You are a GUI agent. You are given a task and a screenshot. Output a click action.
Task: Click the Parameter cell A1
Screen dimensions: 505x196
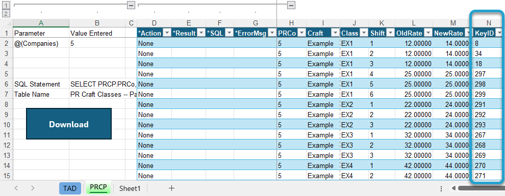41,33
